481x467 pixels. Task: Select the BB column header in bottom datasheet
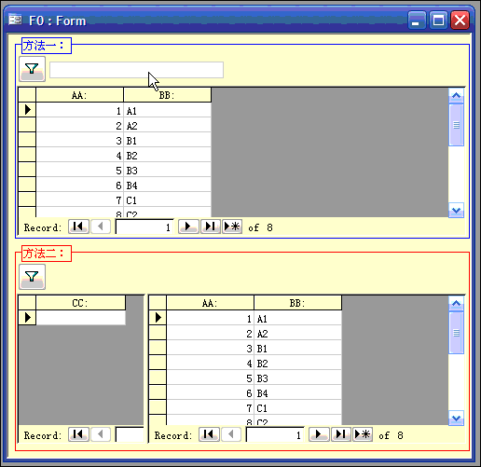297,303
